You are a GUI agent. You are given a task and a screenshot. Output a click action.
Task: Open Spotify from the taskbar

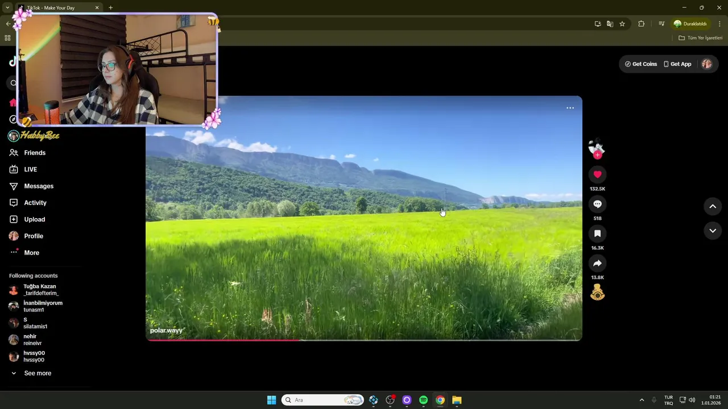click(x=423, y=400)
